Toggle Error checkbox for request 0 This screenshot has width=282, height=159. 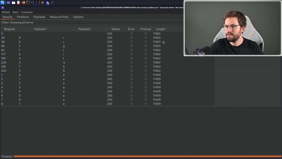pyautogui.click(x=131, y=33)
